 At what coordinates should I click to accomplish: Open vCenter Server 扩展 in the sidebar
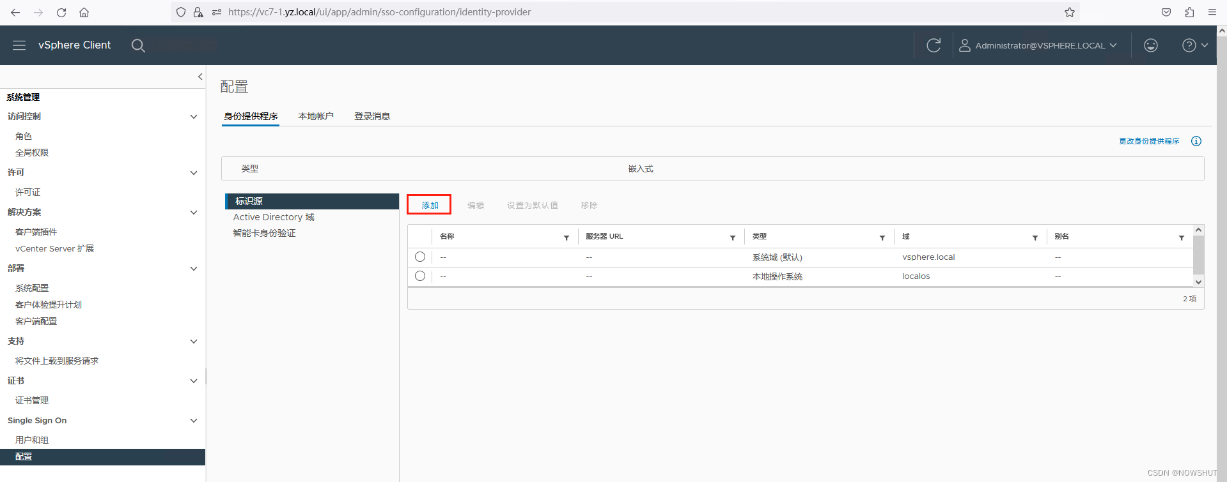click(x=54, y=248)
